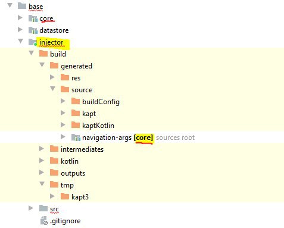Viewport: 284px width, 228px height.
Task: Click the outputs folder icon
Action: coord(54,173)
